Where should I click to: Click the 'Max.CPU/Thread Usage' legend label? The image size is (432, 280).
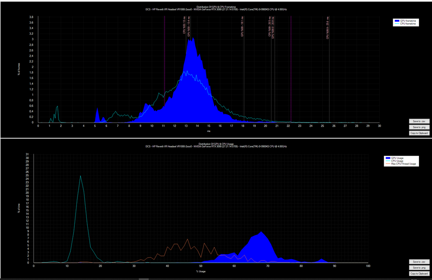[x=403, y=164]
